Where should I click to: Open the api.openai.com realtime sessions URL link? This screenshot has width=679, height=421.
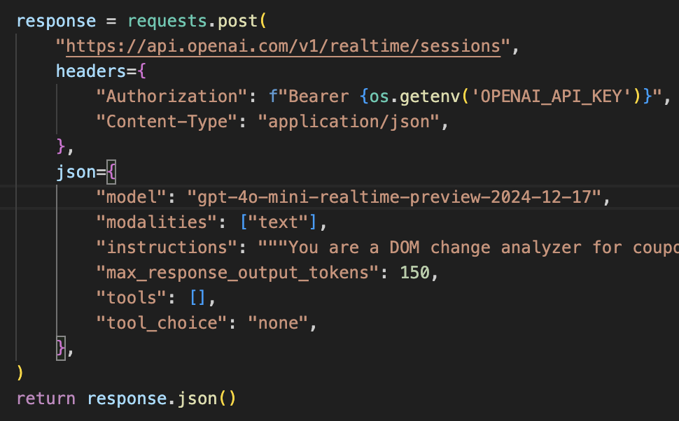(283, 46)
